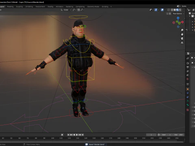Image resolution: width=195 pixels, height=146 pixels.
Task: Jump to the next keyframe
Action: [x=80, y=135]
